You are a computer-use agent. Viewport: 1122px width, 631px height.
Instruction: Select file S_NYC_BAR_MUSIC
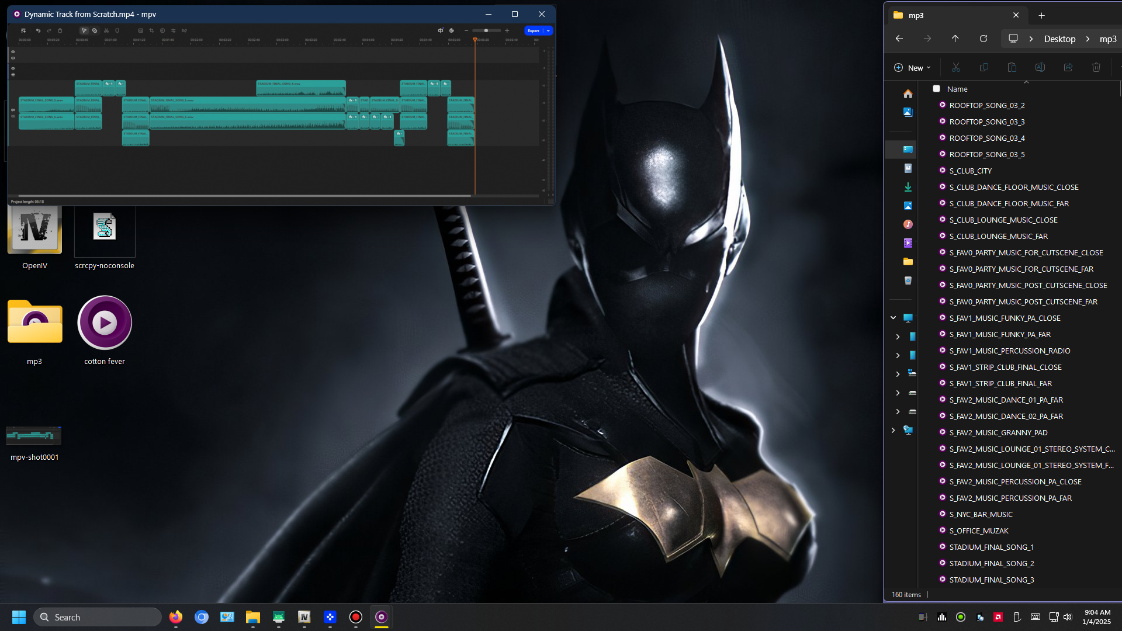coord(981,514)
